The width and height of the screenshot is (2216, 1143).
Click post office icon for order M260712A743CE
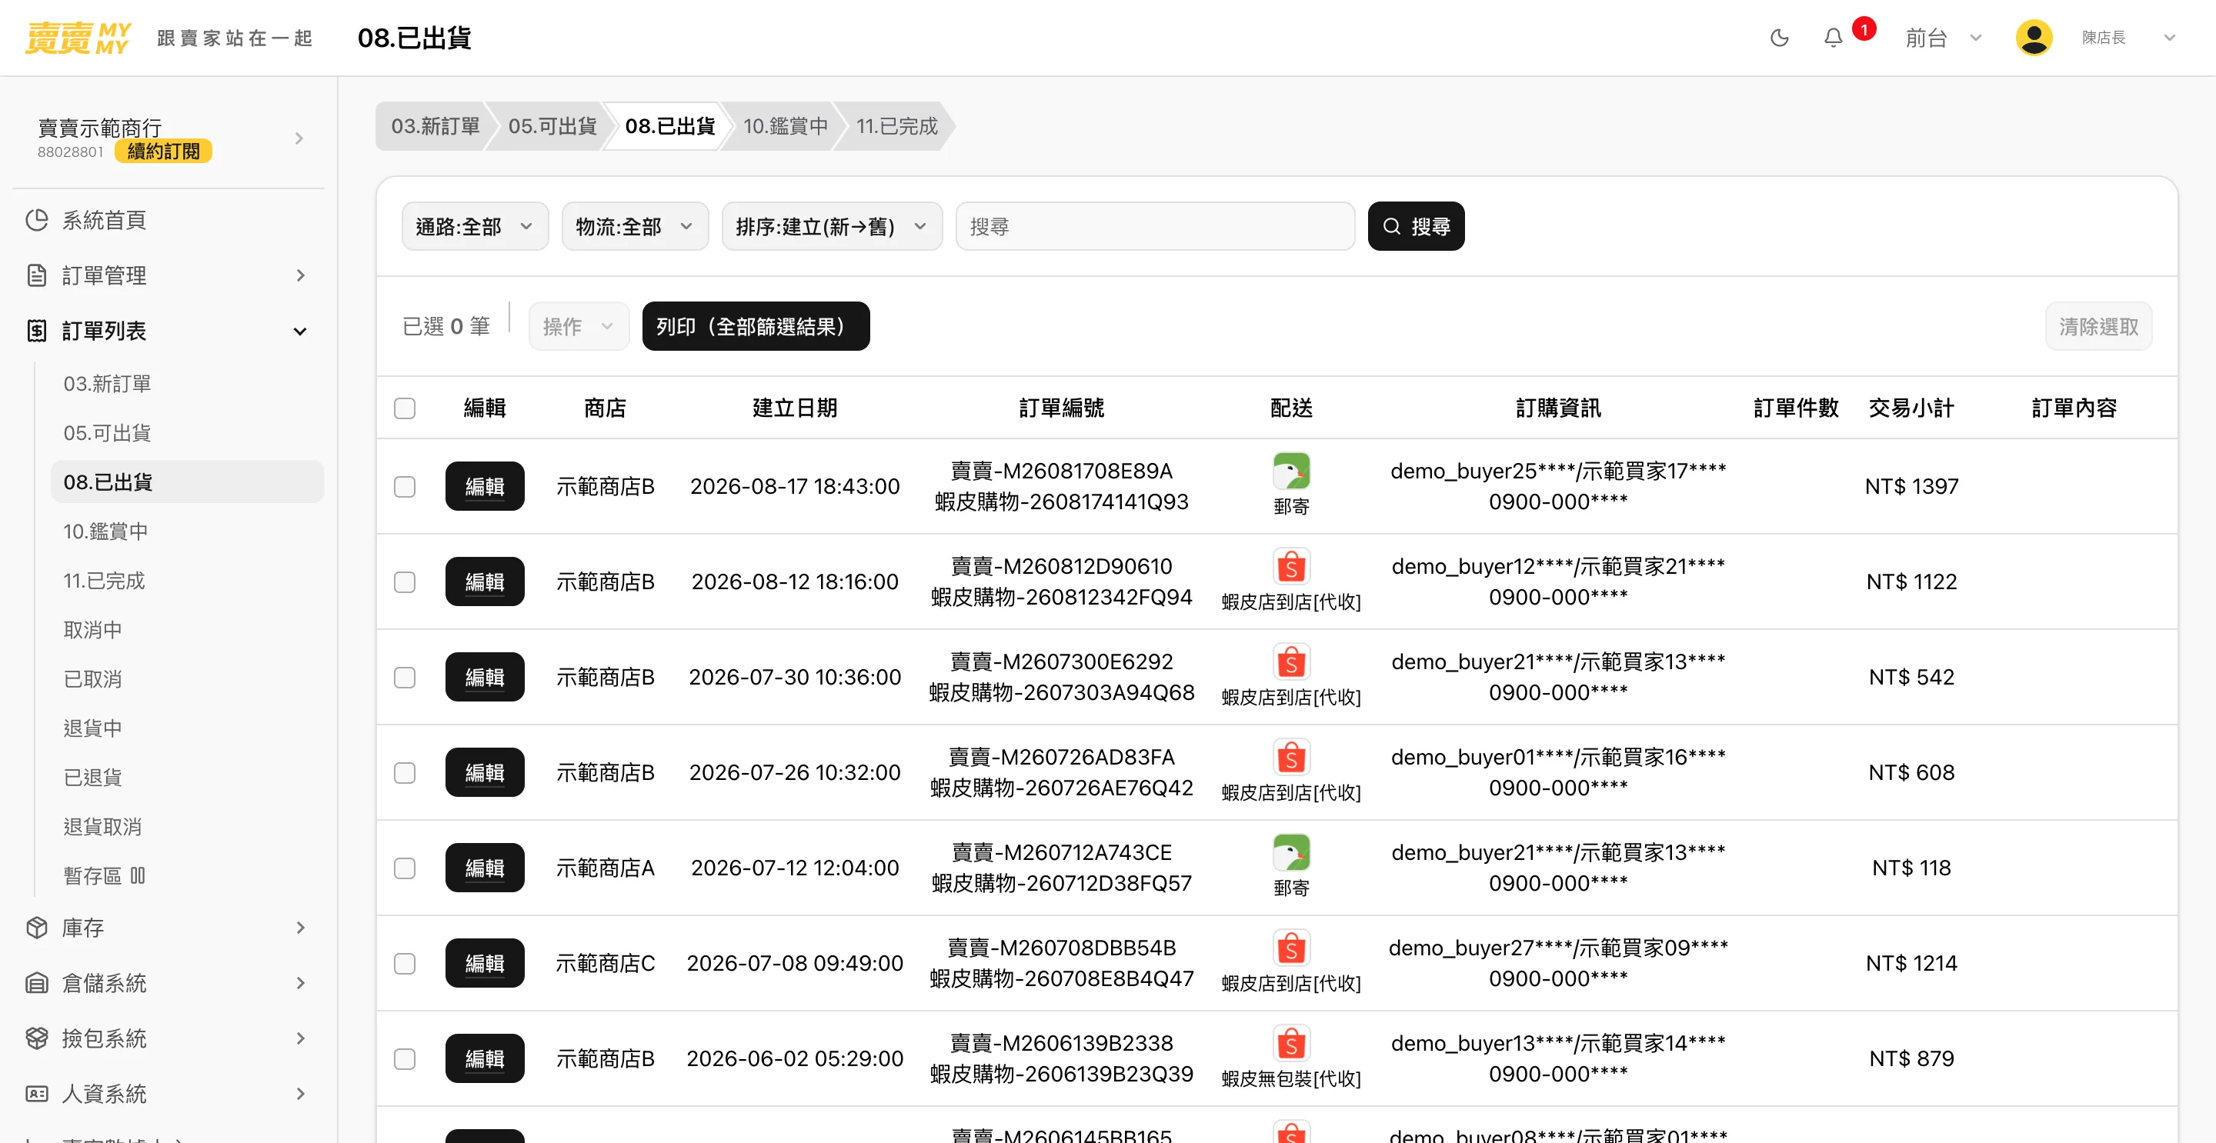[x=1291, y=852]
